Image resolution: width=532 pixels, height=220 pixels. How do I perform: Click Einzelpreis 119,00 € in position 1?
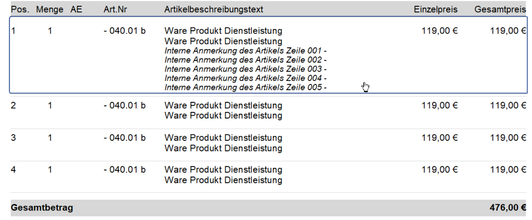click(439, 31)
